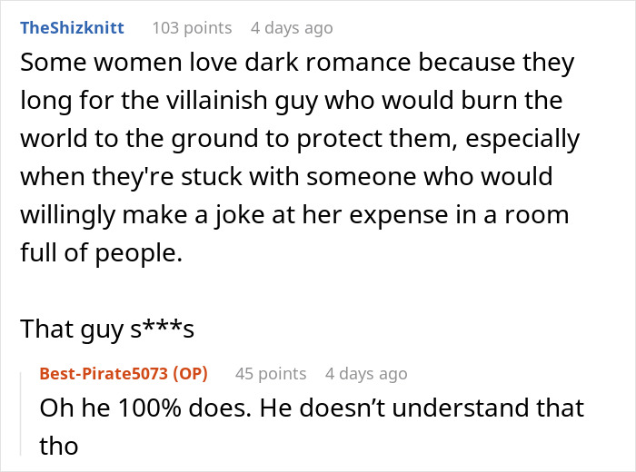Click the line beginning "Some women love"
Screen dimensions: 636x472
pos(296,63)
